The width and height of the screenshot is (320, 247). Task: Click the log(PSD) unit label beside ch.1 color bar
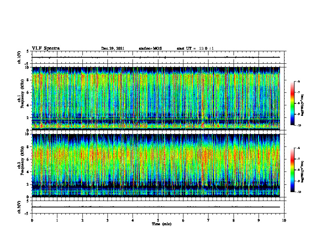click(303, 105)
